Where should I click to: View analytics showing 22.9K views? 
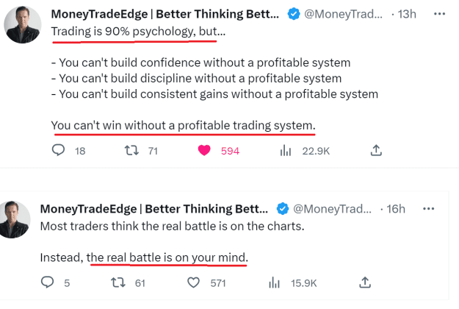tap(286, 151)
